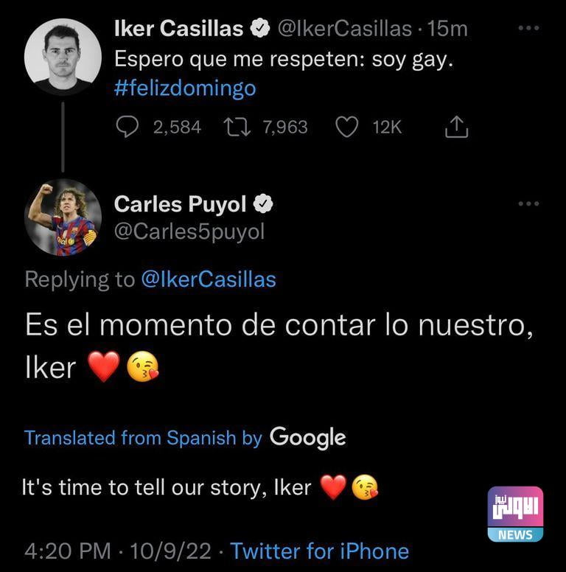566x572 pixels.
Task: Click the News watermark logo
Action: (517, 513)
